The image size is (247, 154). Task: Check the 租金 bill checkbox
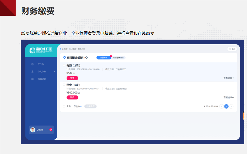(64, 85)
